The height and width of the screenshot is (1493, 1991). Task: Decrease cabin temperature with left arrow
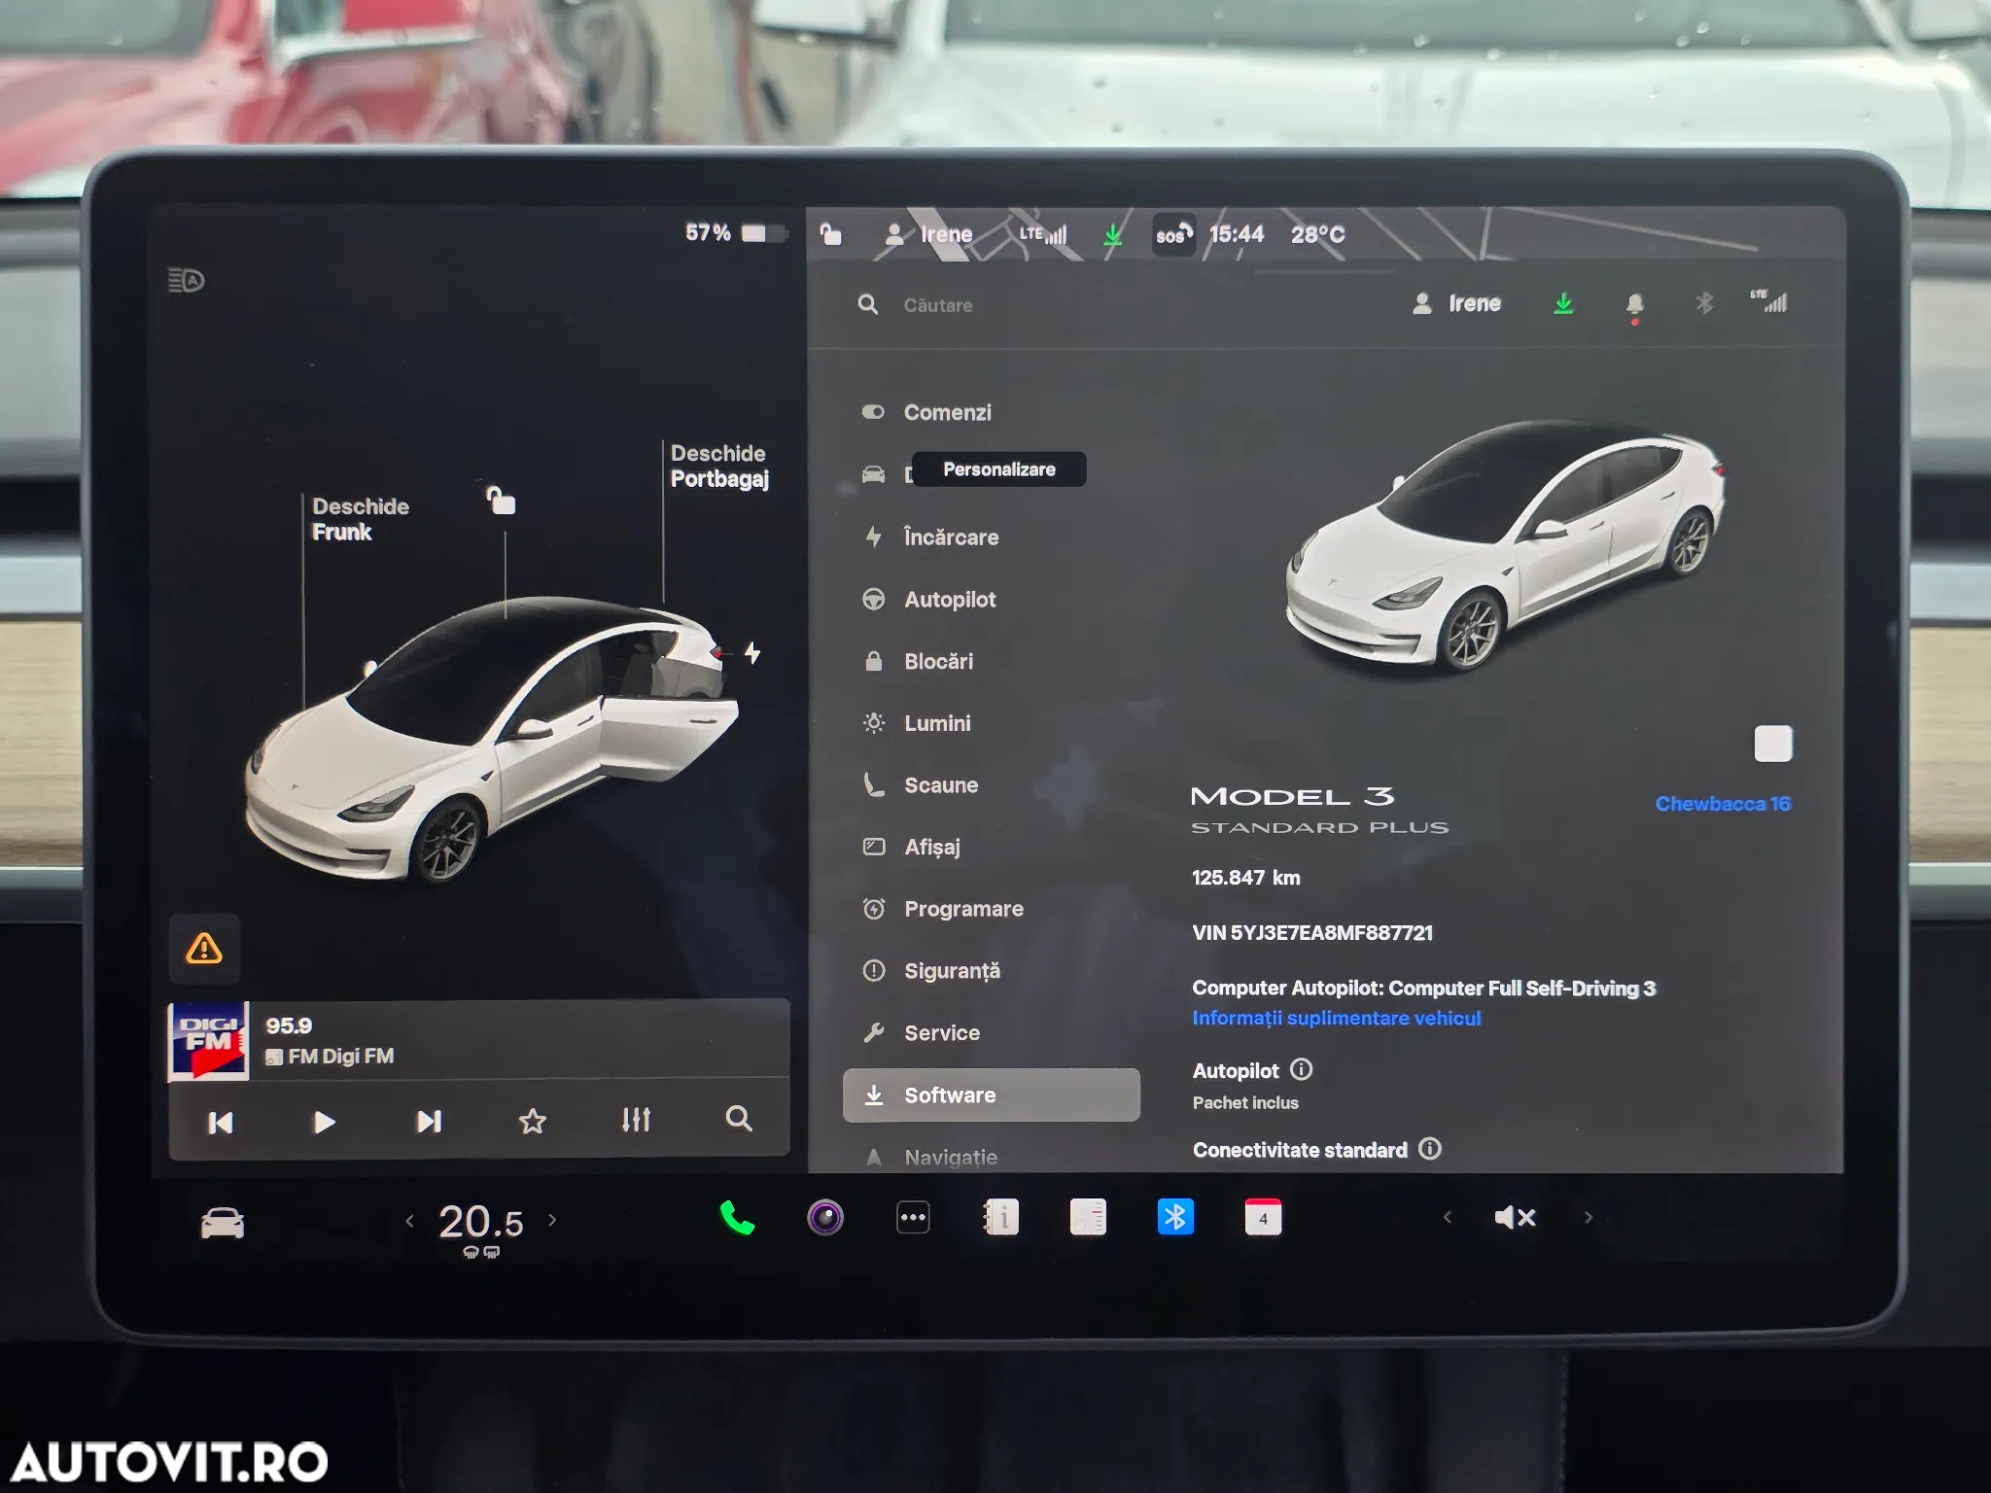(409, 1221)
